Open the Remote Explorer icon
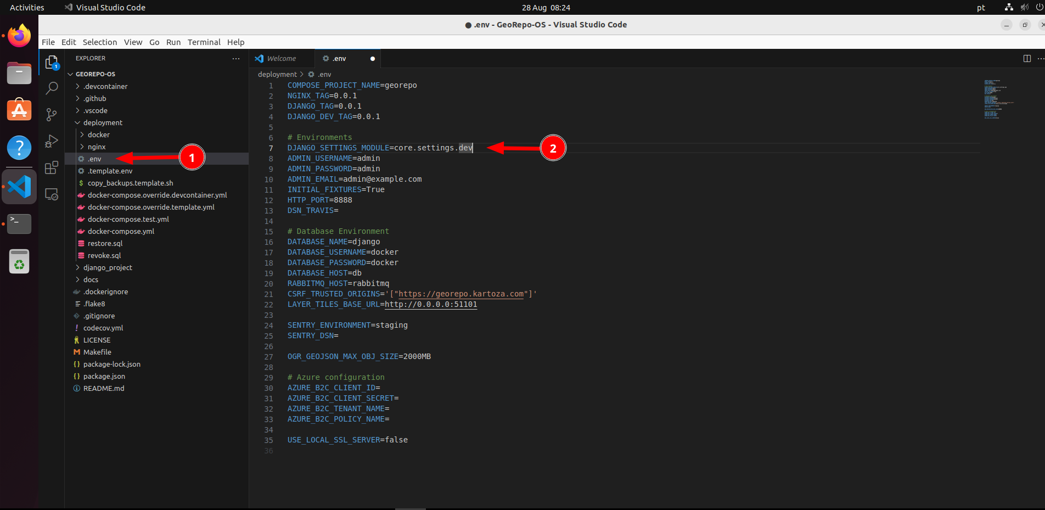The height and width of the screenshot is (510, 1045). (x=52, y=194)
